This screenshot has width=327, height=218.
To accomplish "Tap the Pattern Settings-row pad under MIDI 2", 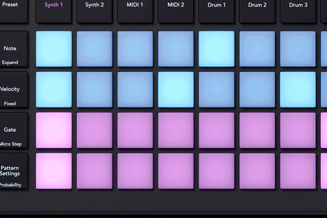I will click(176, 171).
